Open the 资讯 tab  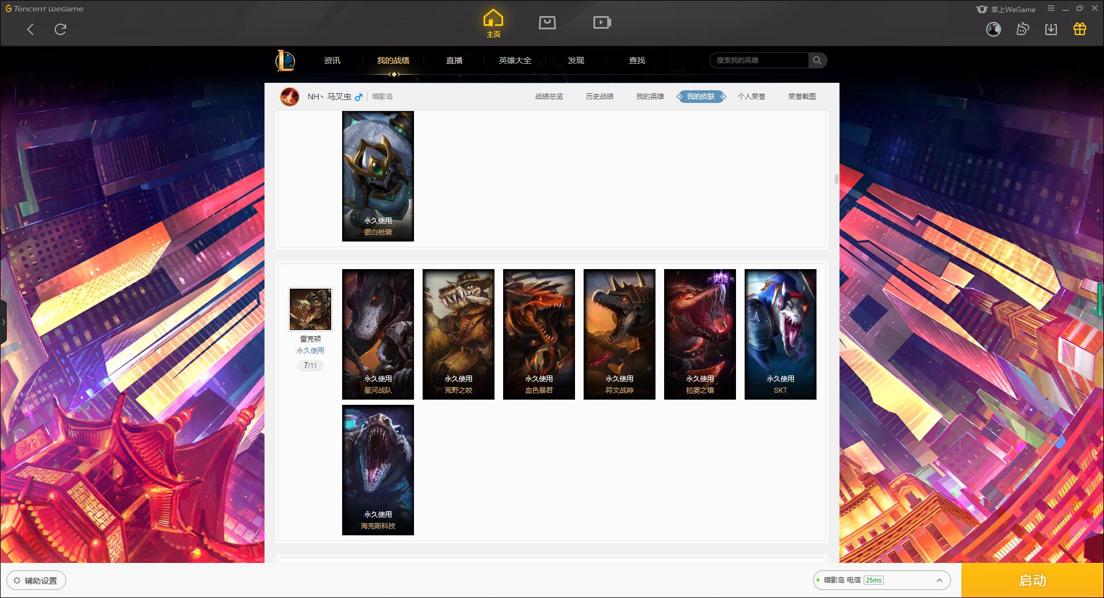pyautogui.click(x=332, y=60)
